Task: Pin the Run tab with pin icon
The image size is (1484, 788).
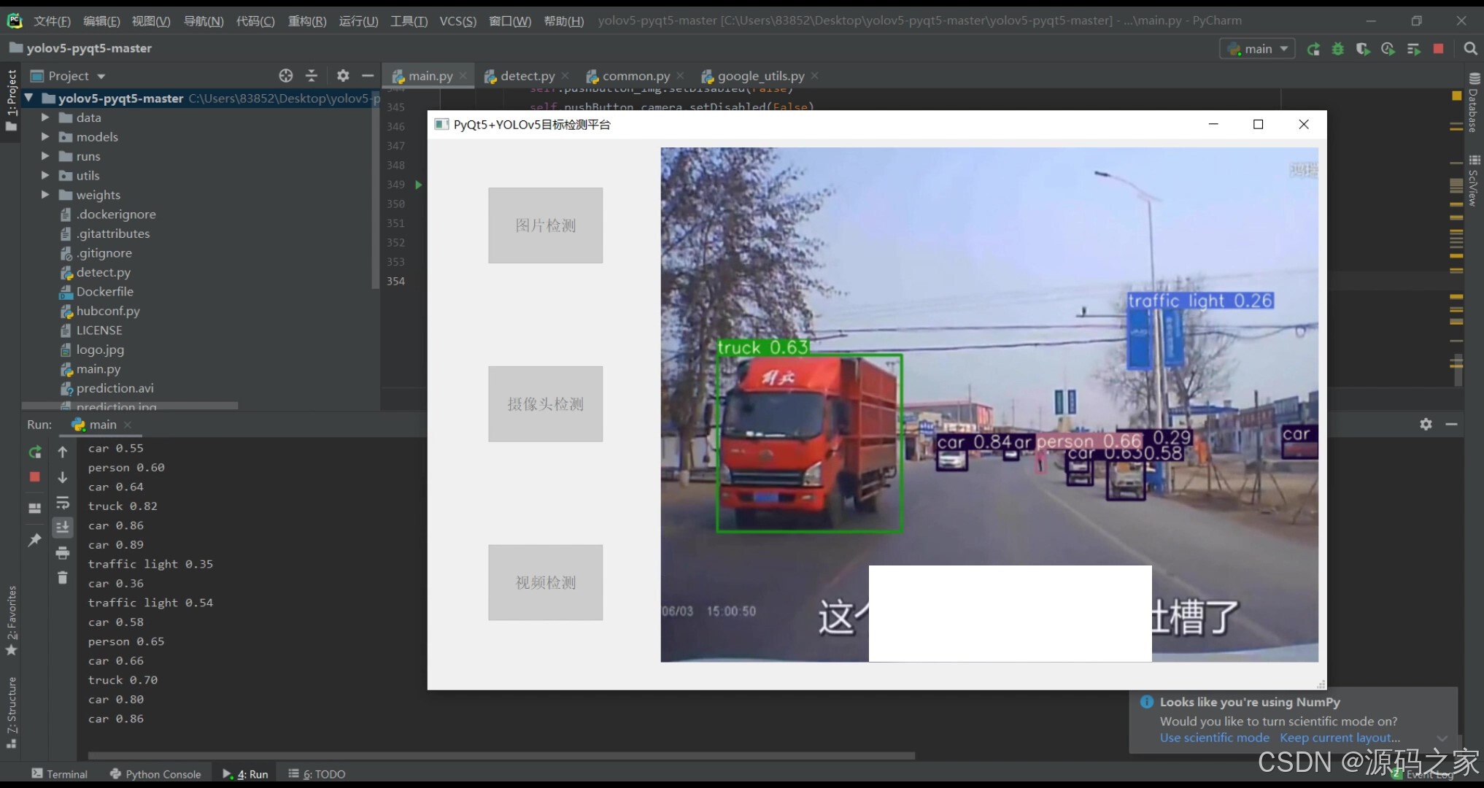Action: click(x=34, y=540)
